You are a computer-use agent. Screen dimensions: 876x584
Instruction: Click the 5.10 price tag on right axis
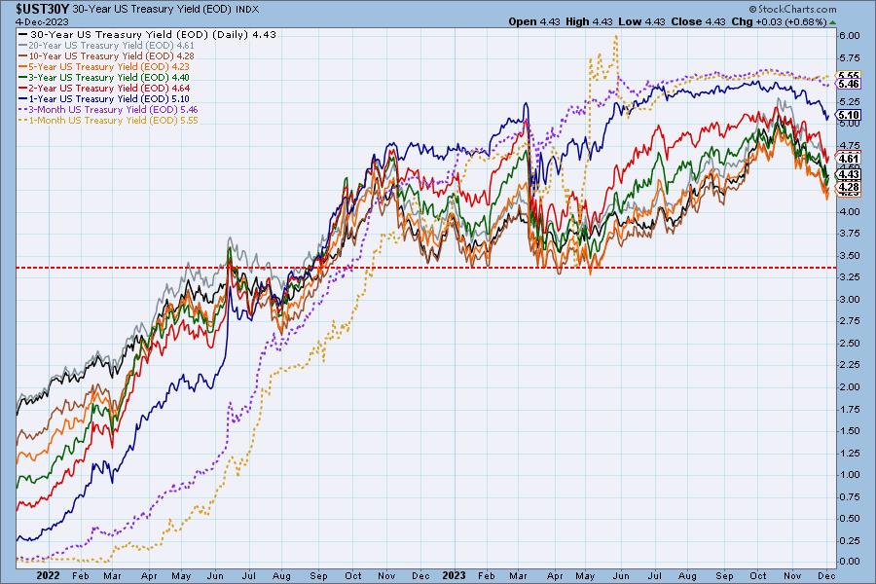tap(848, 116)
